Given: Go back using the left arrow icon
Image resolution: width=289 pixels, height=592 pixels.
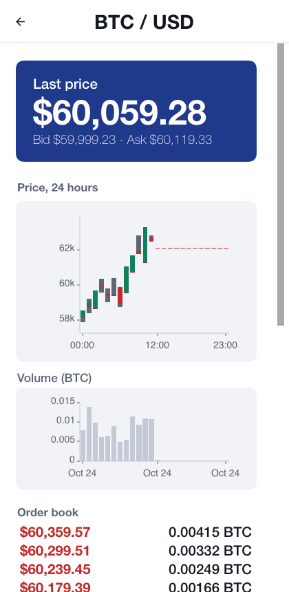Looking at the screenshot, I should tap(21, 22).
